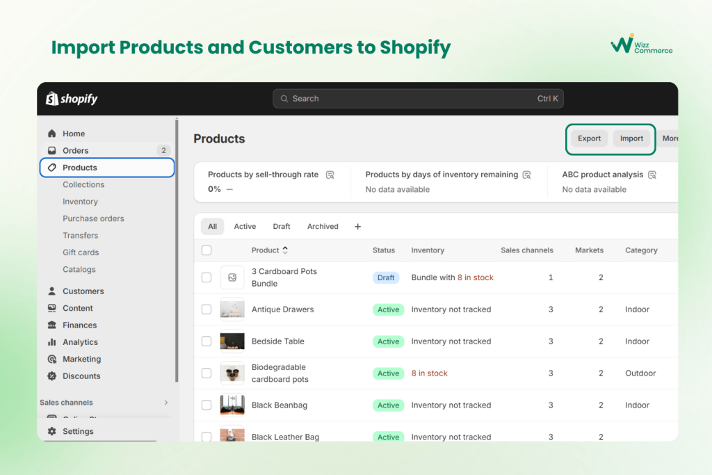
Task: Click the Home house icon
Action: click(x=51, y=134)
